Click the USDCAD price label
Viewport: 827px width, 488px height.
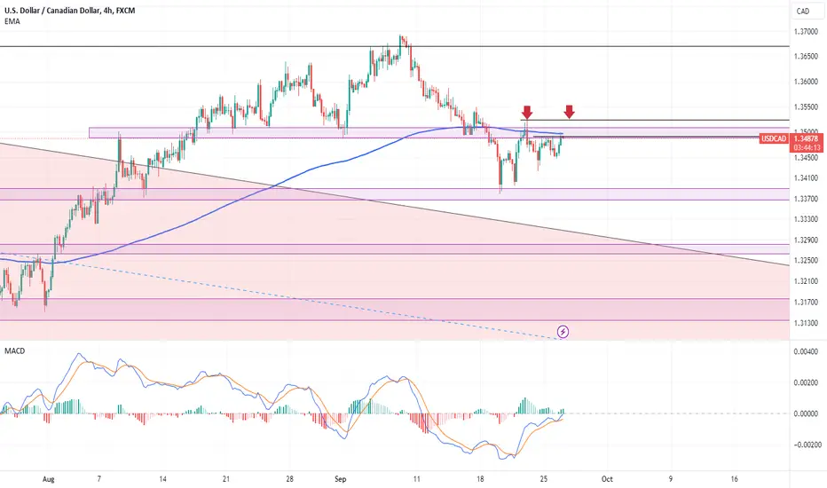[x=774, y=138]
